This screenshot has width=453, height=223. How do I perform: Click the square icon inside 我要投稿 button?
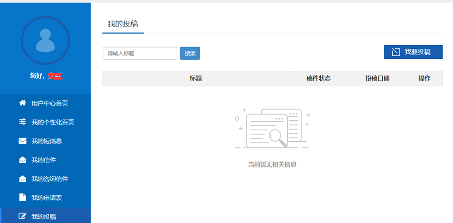395,52
